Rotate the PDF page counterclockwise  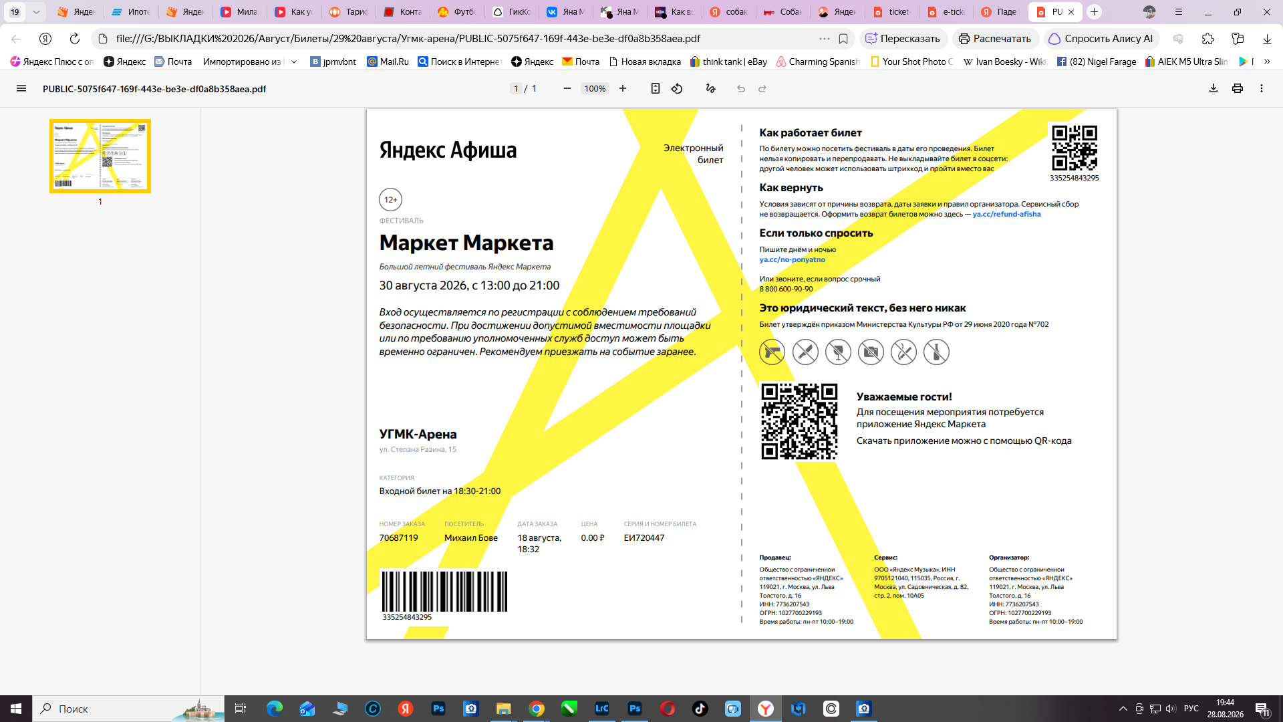(x=677, y=88)
